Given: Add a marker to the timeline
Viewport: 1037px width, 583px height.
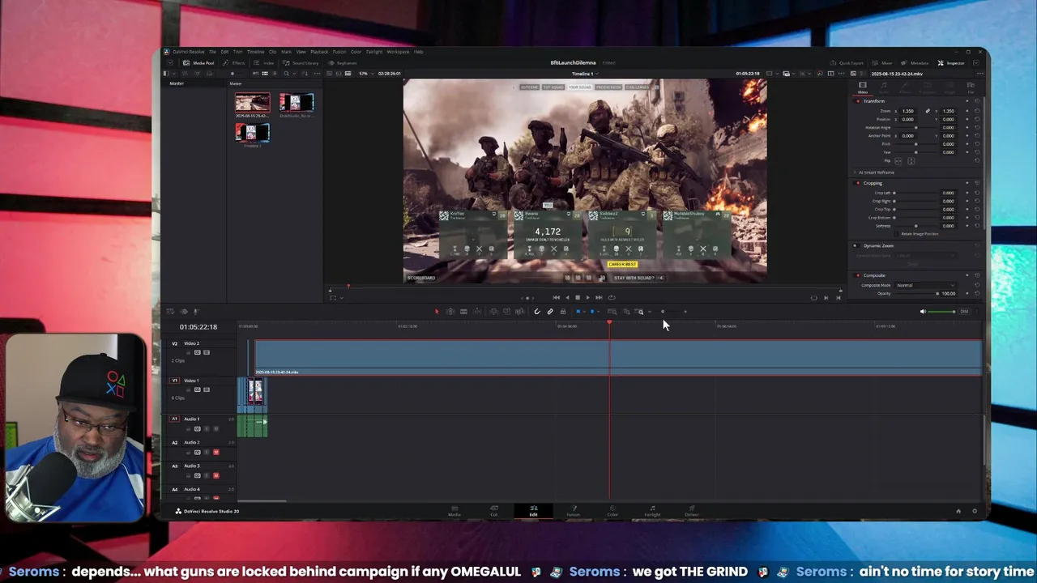Looking at the screenshot, I should pos(592,312).
